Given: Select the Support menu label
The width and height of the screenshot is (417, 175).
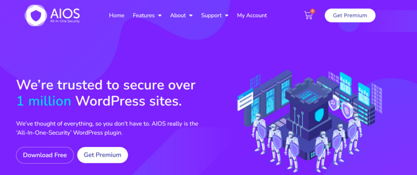Looking at the screenshot, I should pyautogui.click(x=212, y=15).
